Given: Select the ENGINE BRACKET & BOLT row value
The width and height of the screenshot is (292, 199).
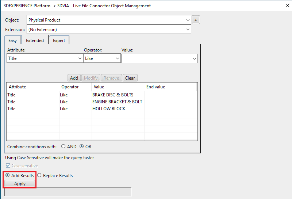Looking at the screenshot, I should click(117, 102).
